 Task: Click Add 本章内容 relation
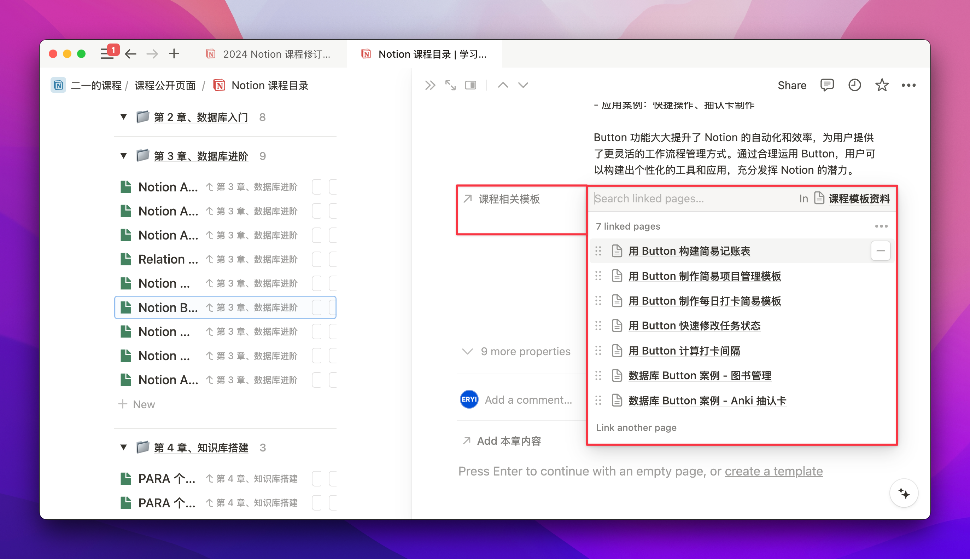502,441
